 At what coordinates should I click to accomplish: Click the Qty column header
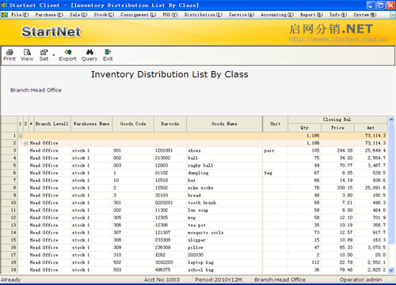pyautogui.click(x=304, y=128)
